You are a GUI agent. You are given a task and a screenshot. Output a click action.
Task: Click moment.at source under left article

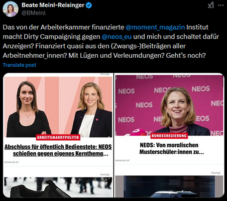11,162
